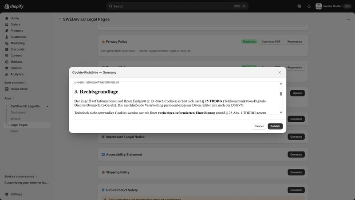Click the Settings gear icon
The width and height of the screenshot is (355, 200).
(x=7, y=194)
